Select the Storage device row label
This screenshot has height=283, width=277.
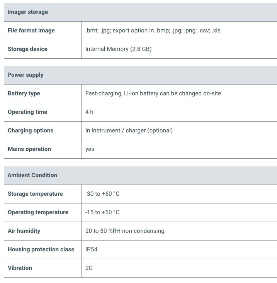click(27, 49)
